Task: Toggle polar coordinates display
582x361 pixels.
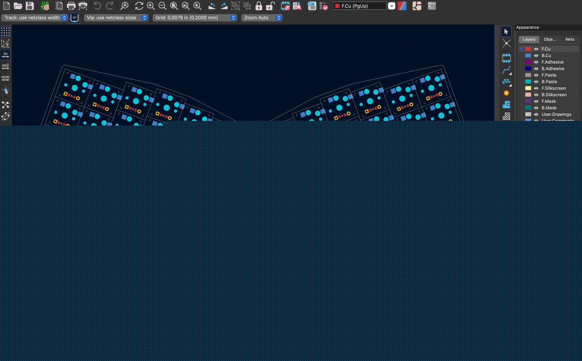Action: 6,43
